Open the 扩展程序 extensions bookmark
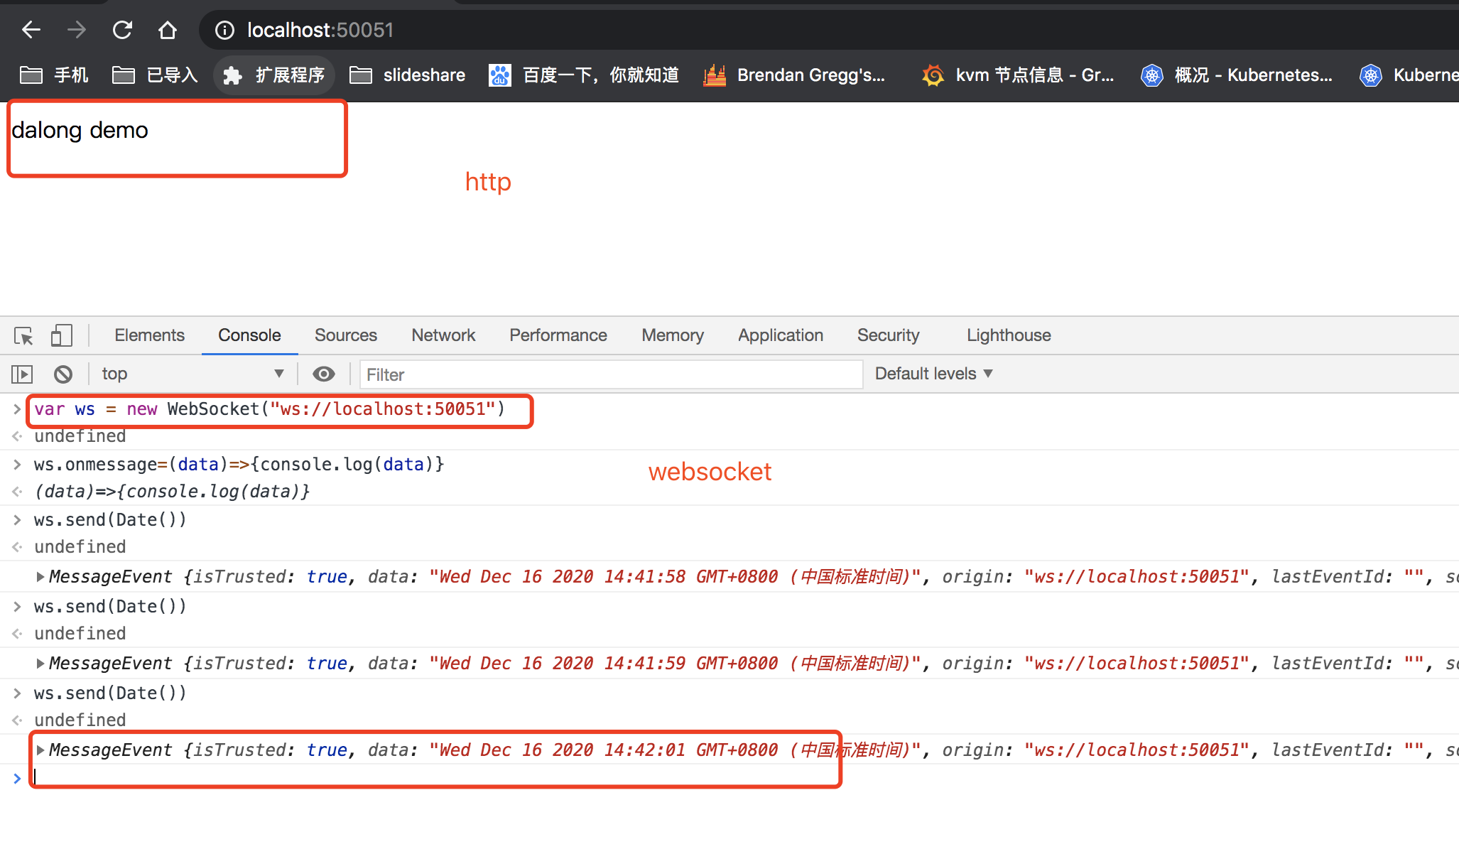The image size is (1459, 854). click(273, 75)
